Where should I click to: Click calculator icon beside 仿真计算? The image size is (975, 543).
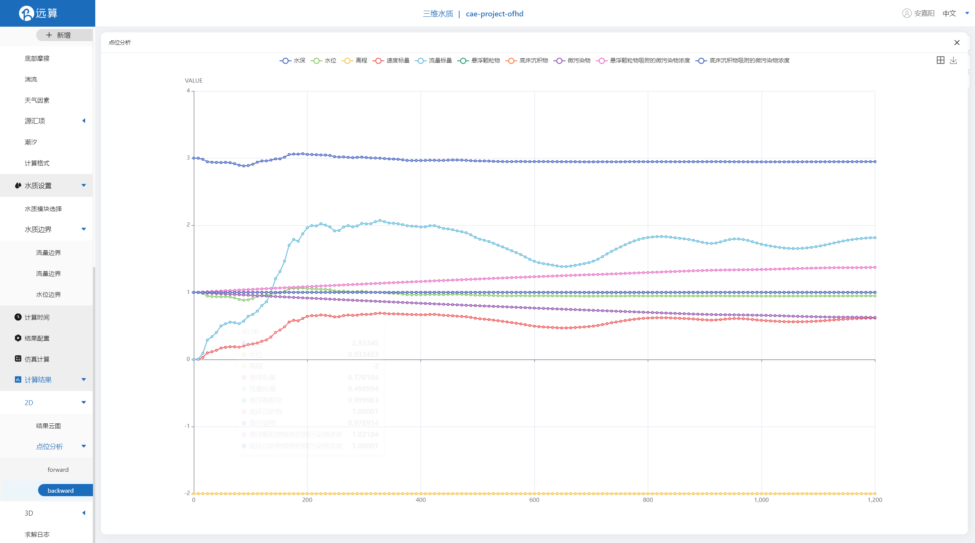[x=18, y=359]
